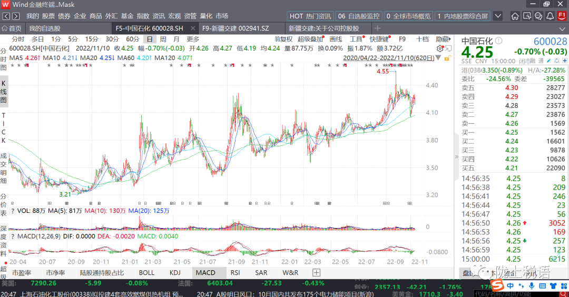
Task: Expand the shortcut list dropdown arrow
Action: 498,16
